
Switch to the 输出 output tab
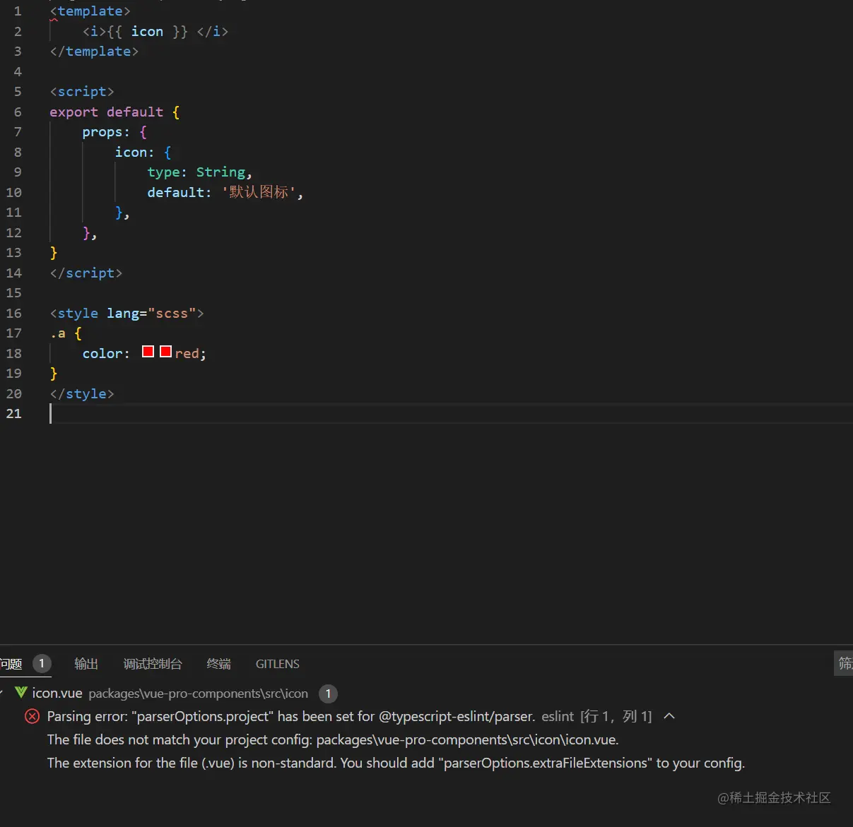(x=86, y=664)
